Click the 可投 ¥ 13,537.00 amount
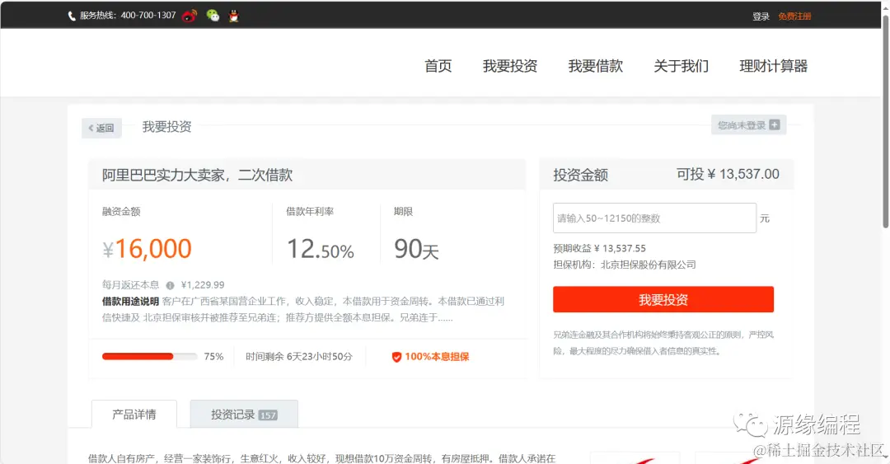Viewport: 890px width, 464px height. [728, 175]
